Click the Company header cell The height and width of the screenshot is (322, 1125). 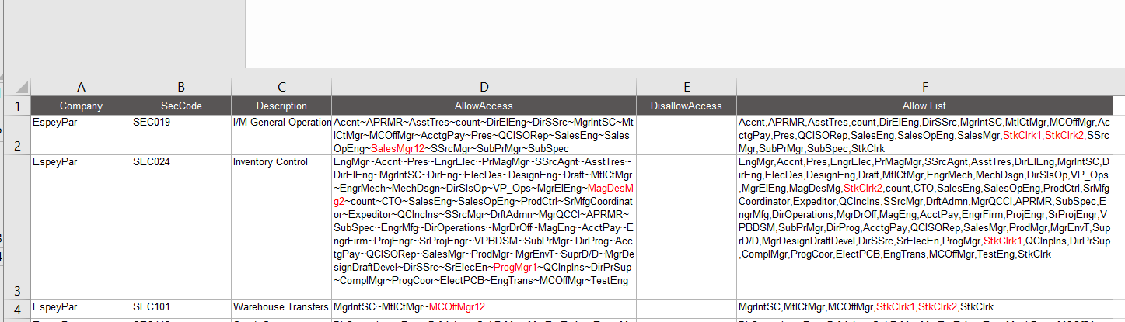(x=81, y=106)
